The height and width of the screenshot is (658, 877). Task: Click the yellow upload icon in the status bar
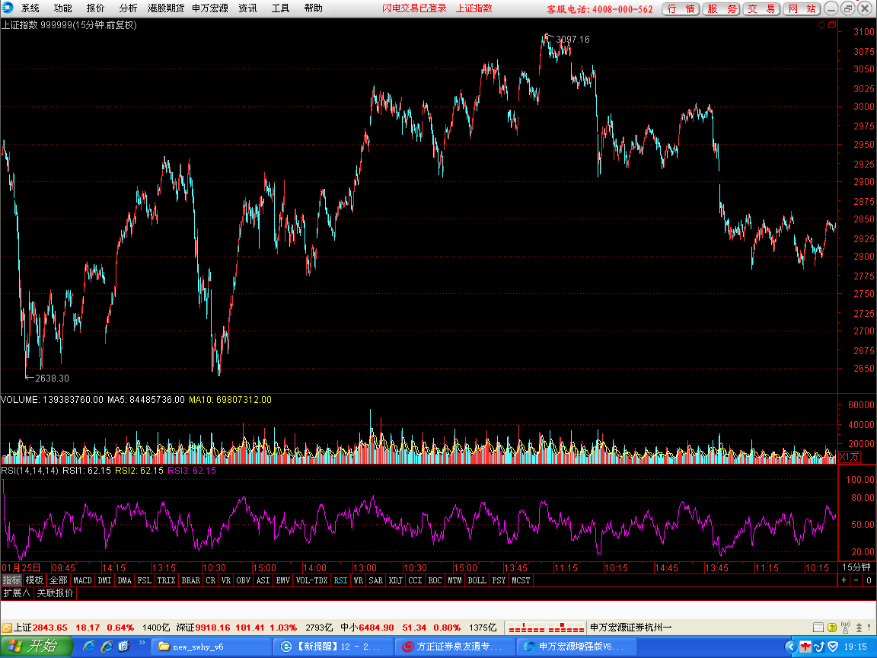[x=831, y=628]
